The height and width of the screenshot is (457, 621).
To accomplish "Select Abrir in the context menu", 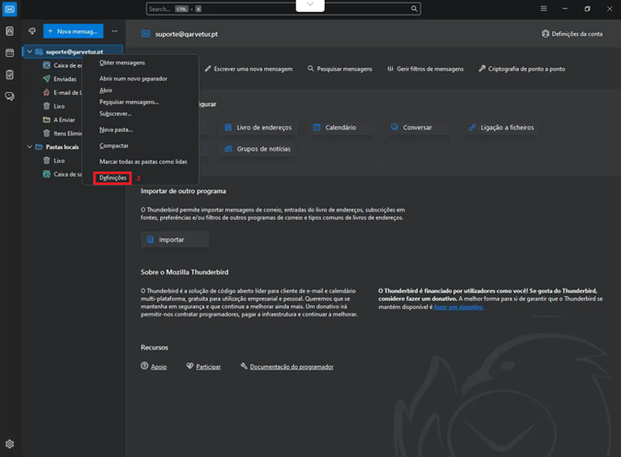I will [x=106, y=90].
